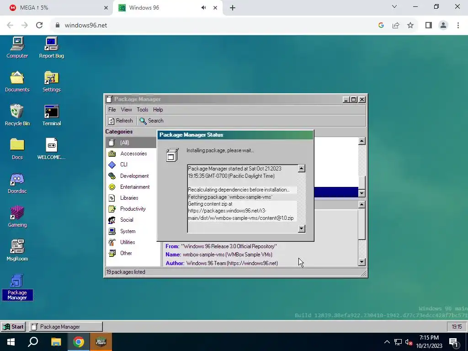Open File Explorer from the taskbar
Screen dimensions: 468x351
tap(56, 342)
